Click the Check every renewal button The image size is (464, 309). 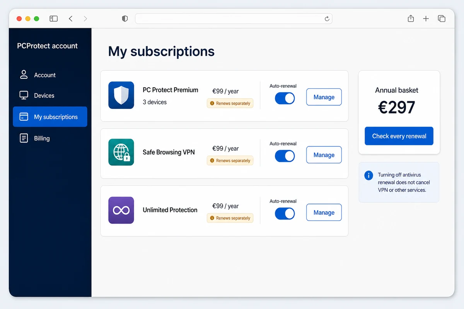pyautogui.click(x=399, y=136)
